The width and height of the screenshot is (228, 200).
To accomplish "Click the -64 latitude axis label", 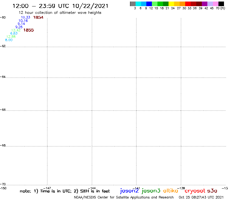I will (3, 77).
